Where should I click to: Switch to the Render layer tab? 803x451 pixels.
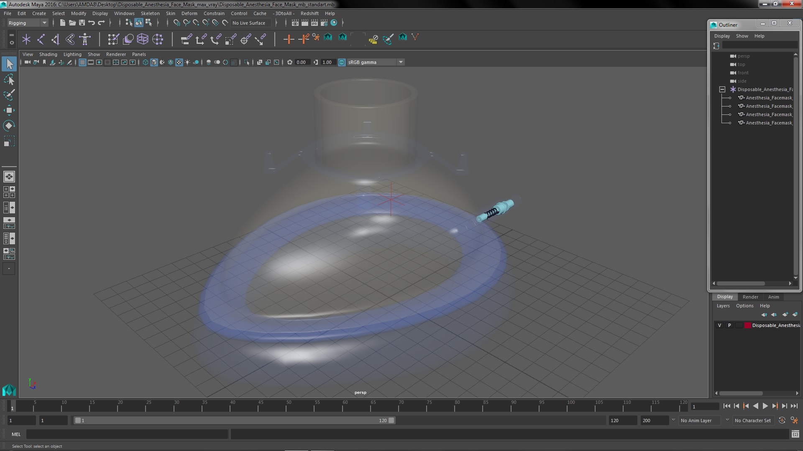tap(750, 297)
